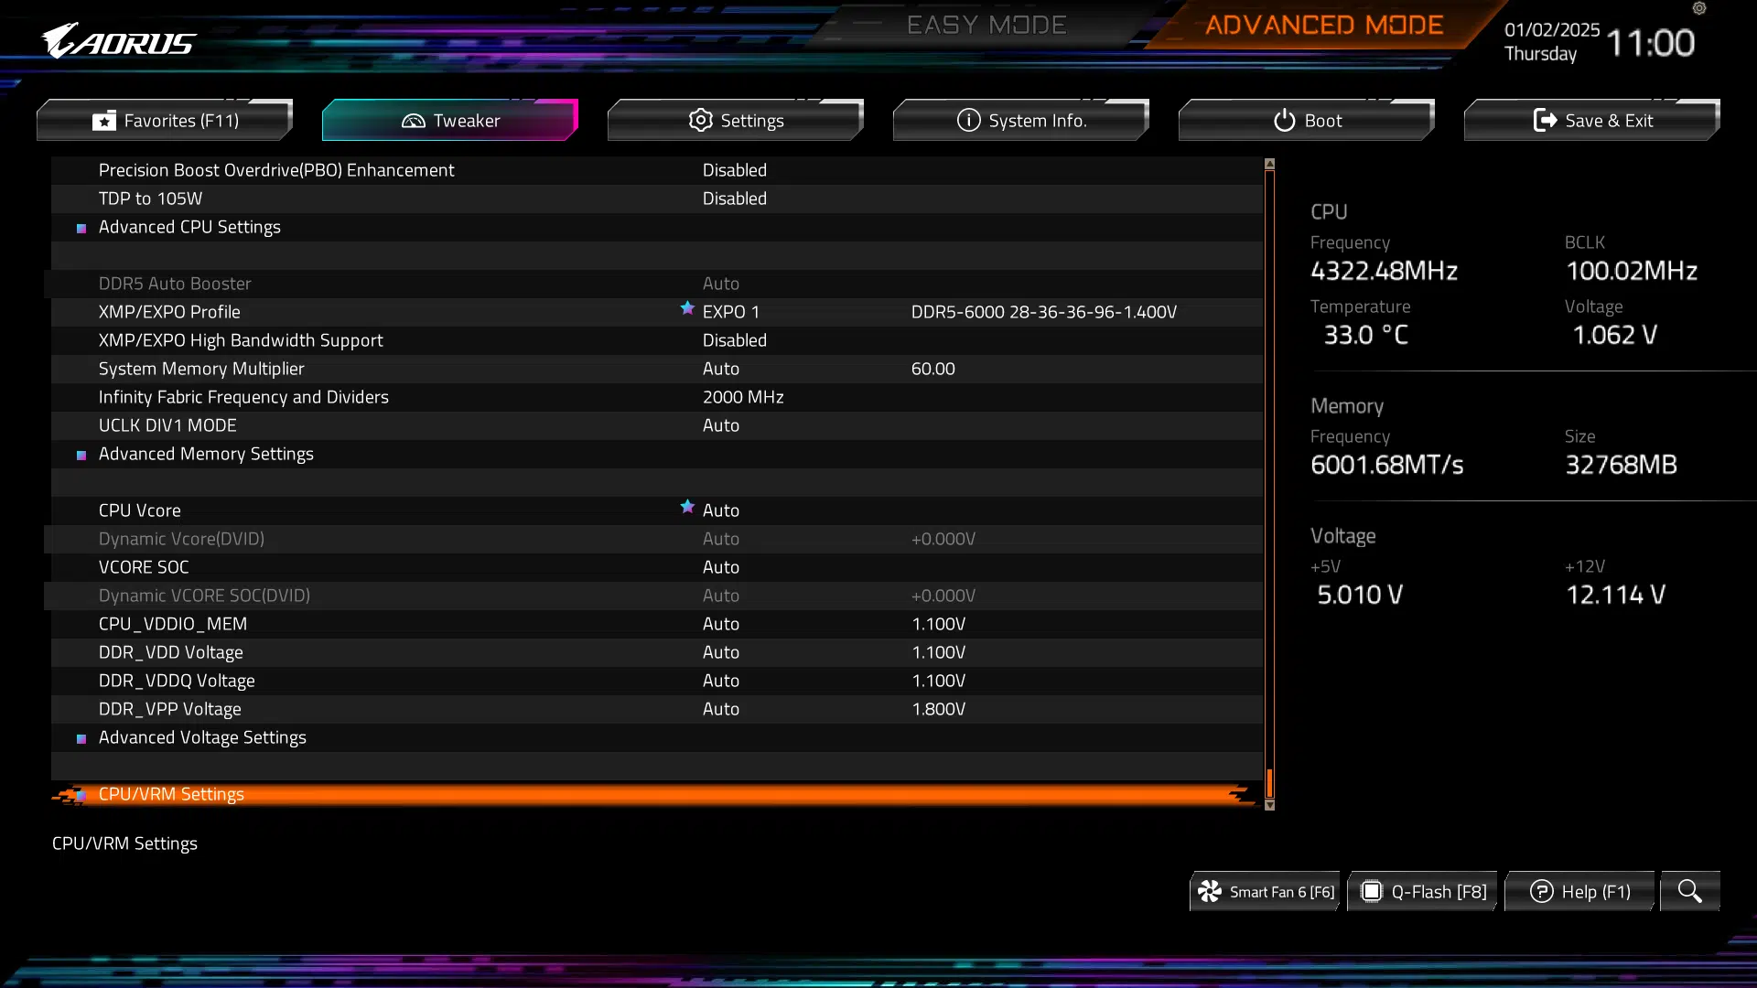Click the square bullet of Advanced Memory Settings
This screenshot has width=1757, height=988.
(81, 455)
